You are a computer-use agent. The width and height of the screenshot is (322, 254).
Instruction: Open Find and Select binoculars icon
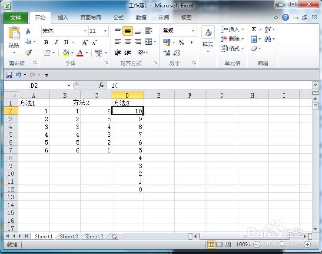click(x=268, y=39)
